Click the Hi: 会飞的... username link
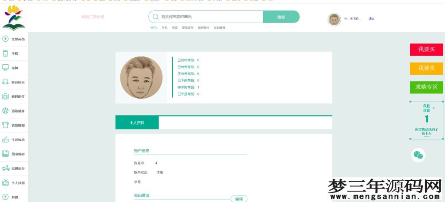Image resolution: width=445 pixels, height=202 pixels. click(x=353, y=19)
